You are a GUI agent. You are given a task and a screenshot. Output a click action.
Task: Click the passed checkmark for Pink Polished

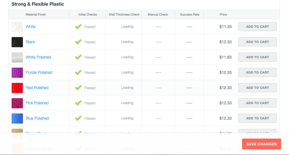pyautogui.click(x=78, y=103)
